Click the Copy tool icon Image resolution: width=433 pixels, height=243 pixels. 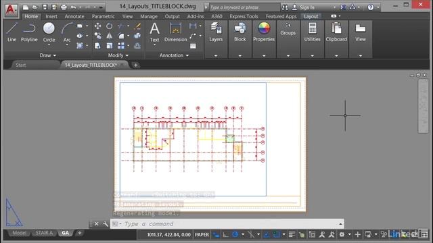coord(97,36)
